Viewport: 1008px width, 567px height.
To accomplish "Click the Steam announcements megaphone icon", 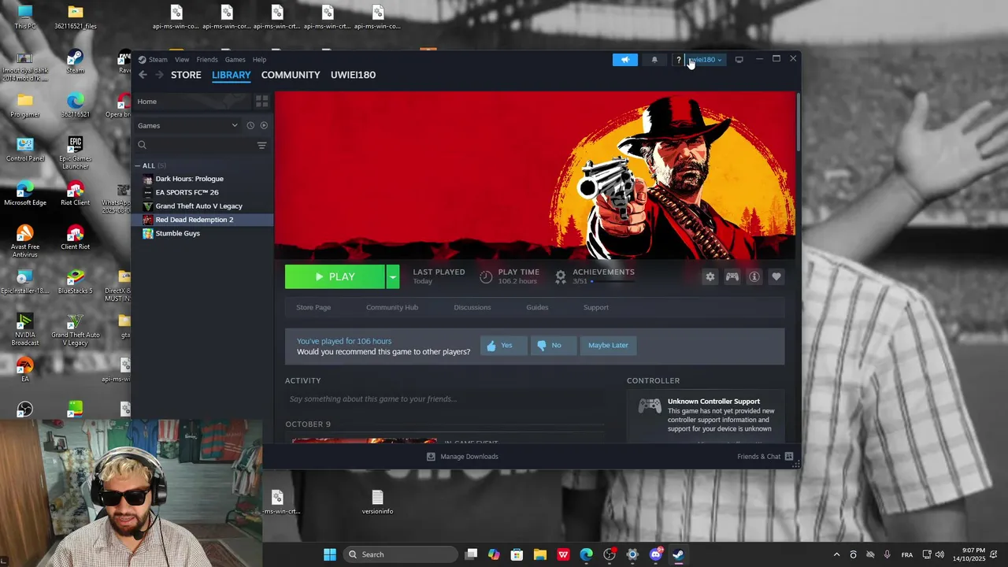I will click(625, 60).
